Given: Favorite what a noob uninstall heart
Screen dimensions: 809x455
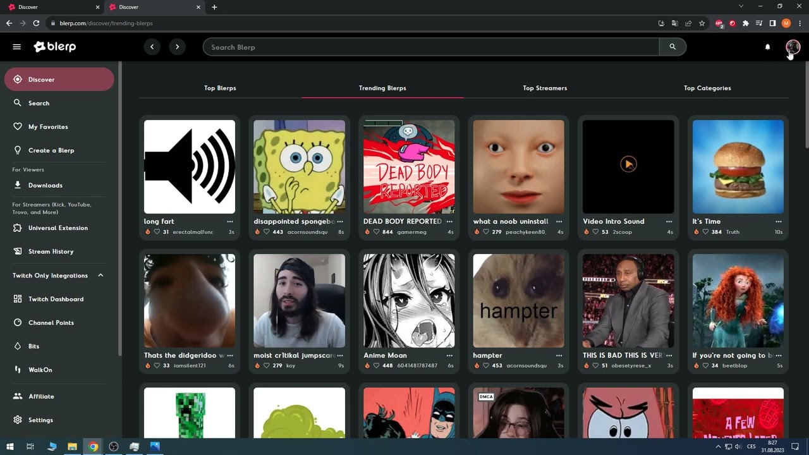Looking at the screenshot, I should tap(486, 232).
